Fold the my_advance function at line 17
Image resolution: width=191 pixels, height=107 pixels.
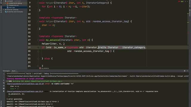(x=38, y=40)
